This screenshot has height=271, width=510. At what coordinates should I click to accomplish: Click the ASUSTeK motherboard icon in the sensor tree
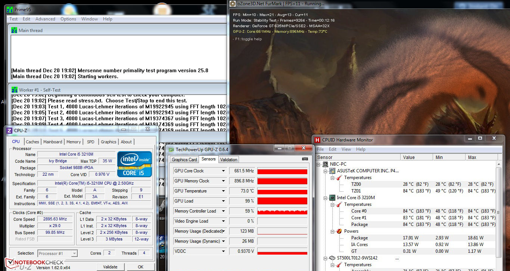tap(332, 171)
